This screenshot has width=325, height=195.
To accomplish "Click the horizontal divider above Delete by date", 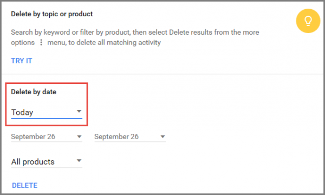I will [x=162, y=74].
